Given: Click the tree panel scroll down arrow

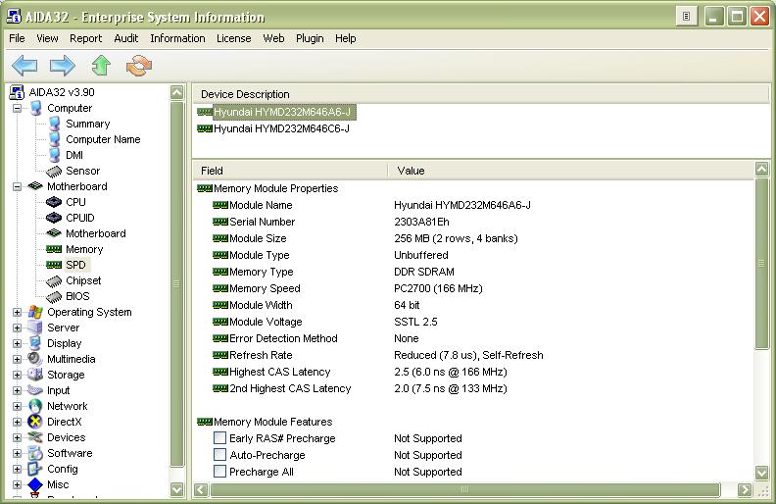Looking at the screenshot, I should pos(176,489).
